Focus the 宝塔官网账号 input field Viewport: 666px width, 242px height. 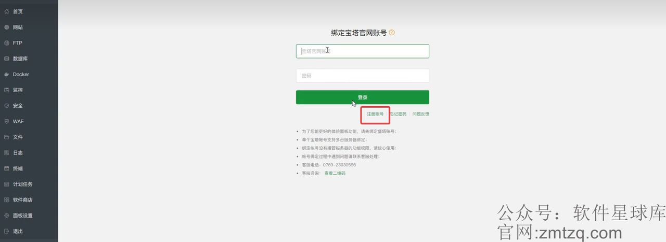[363, 51]
